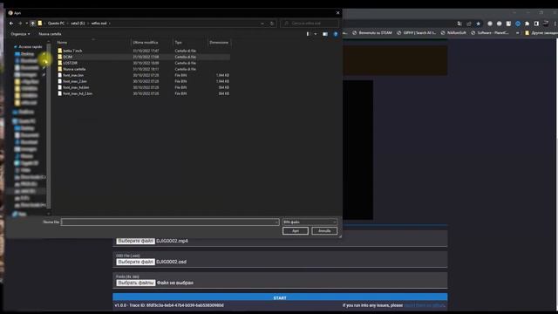Screen dimensions: 558x314
Task: Close the Apri dialog
Action: point(337,13)
